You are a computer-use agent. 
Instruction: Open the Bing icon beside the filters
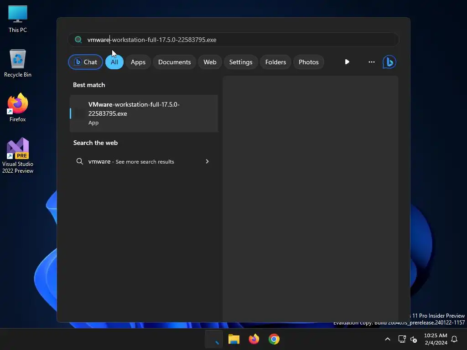tap(389, 62)
